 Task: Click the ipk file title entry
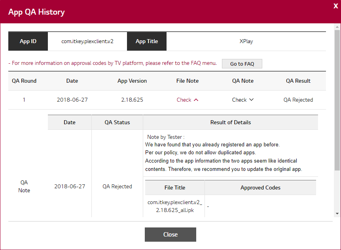175,206
